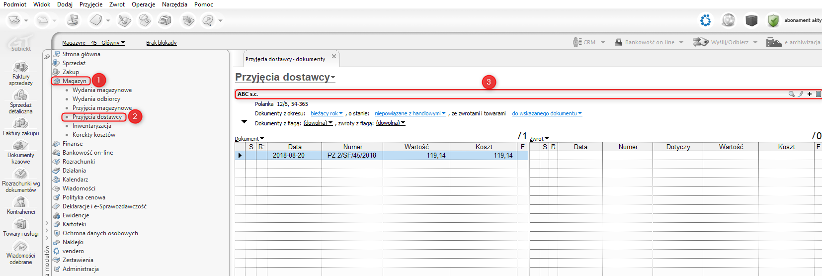
Task: Select Inwentaryzacja in the Magazyn tree
Action: tap(91, 126)
